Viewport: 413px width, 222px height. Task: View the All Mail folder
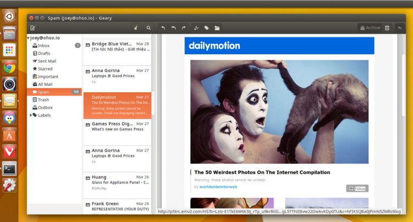(x=55, y=84)
